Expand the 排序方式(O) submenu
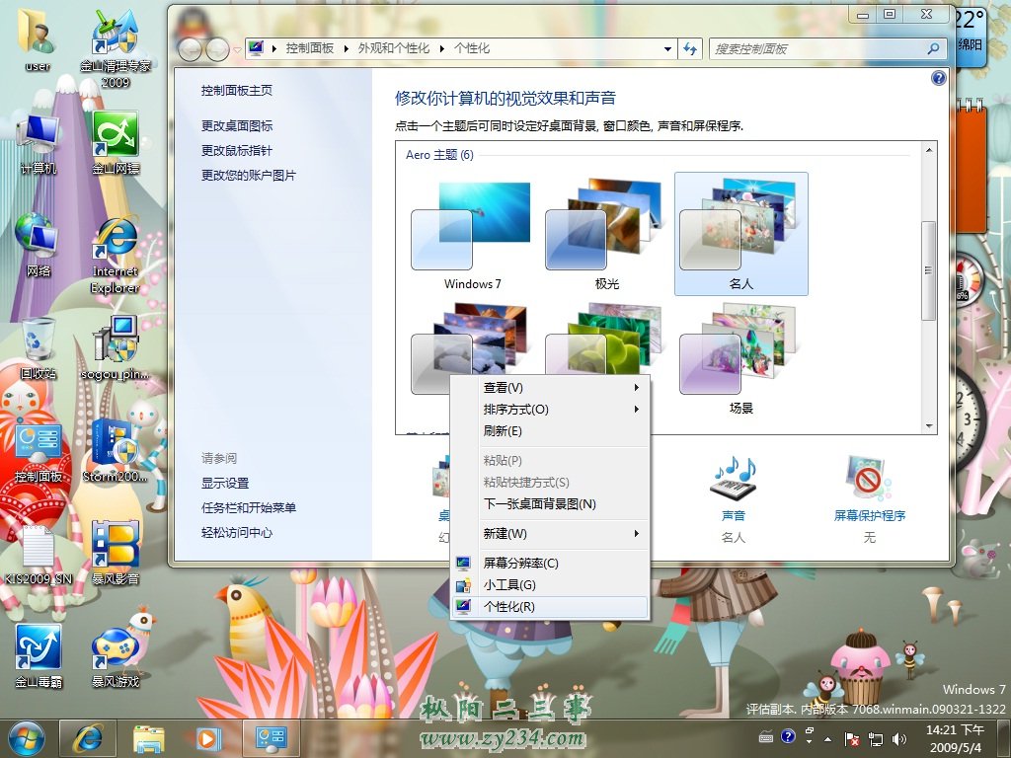1011x758 pixels. [x=550, y=410]
